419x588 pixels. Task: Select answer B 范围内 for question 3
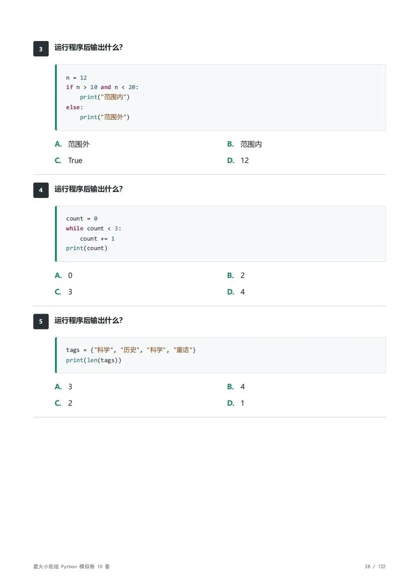click(x=245, y=144)
